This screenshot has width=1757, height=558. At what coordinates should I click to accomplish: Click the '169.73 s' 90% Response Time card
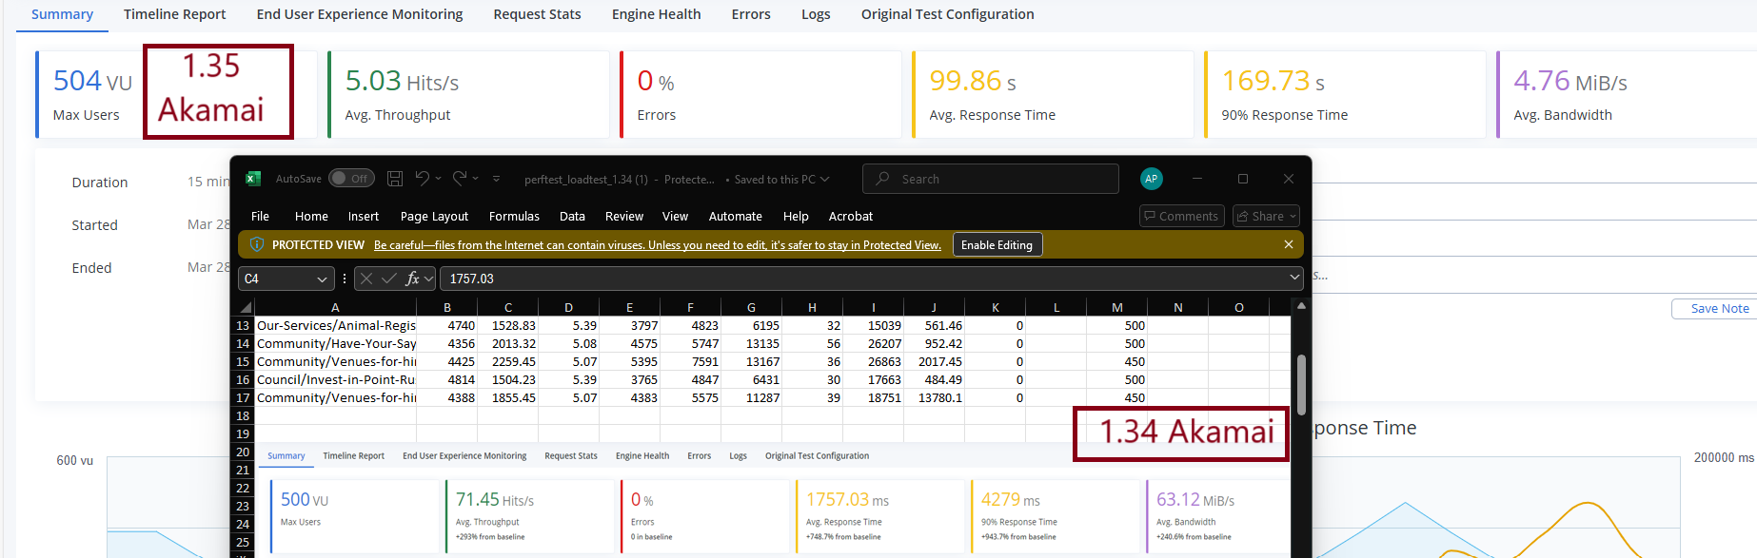tap(1345, 94)
